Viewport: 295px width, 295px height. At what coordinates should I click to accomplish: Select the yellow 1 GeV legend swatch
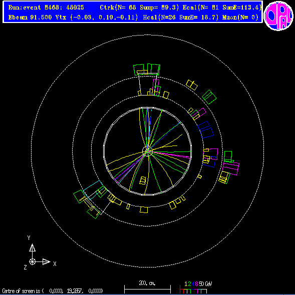click(186, 291)
